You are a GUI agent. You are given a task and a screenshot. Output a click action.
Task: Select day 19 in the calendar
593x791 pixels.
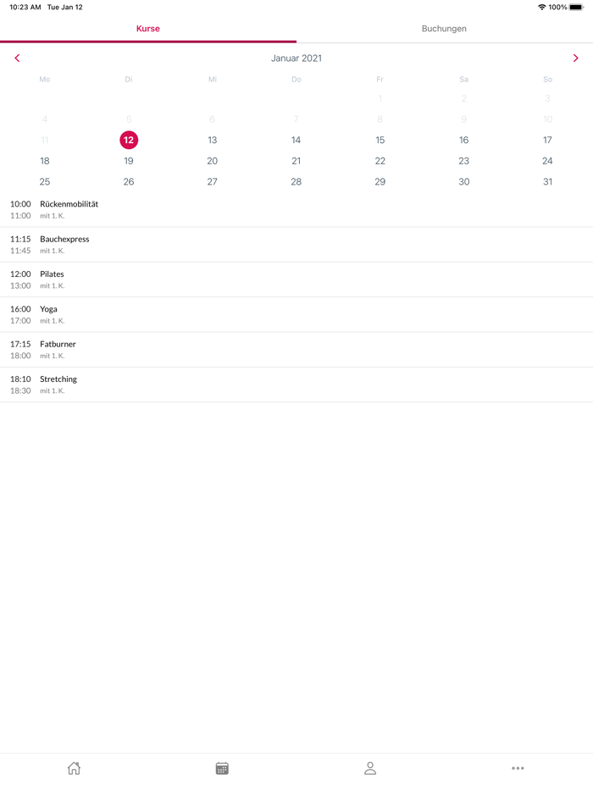pos(129,161)
